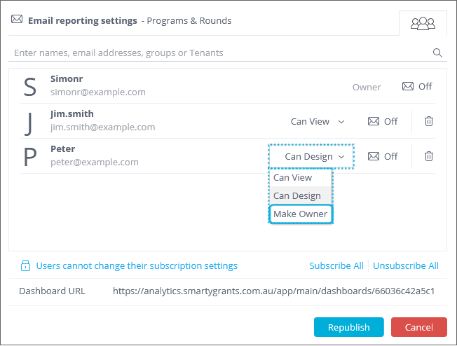The width and height of the screenshot is (457, 346).
Task: Click the search magnifier icon
Action: click(x=438, y=53)
